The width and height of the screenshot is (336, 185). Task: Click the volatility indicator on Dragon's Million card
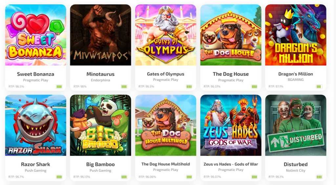coord(319,87)
